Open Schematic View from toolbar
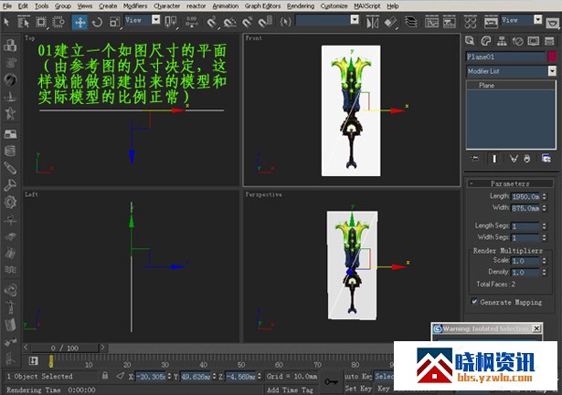This screenshot has height=395, width=562. click(x=449, y=23)
